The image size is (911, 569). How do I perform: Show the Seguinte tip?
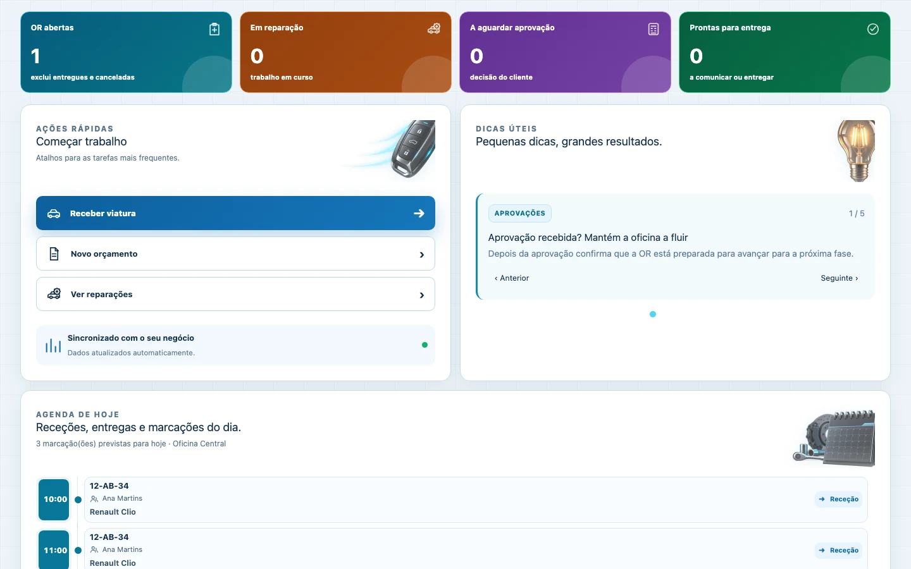(x=840, y=278)
